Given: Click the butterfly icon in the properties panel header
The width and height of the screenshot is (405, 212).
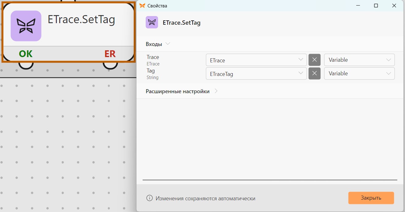Looking at the screenshot, I should (152, 22).
